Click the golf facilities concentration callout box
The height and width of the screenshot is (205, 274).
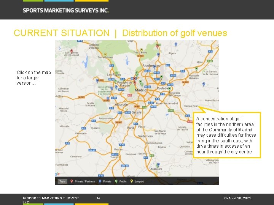(x=227, y=135)
